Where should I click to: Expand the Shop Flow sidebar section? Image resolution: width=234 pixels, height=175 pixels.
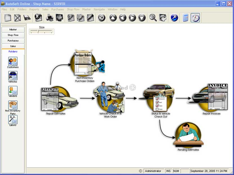(13, 35)
